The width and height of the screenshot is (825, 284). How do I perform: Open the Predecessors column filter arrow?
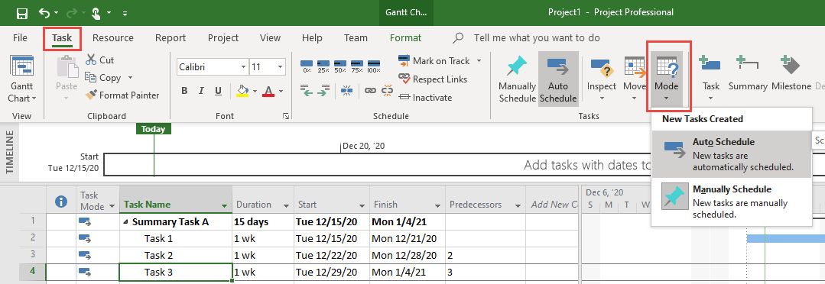(x=518, y=206)
